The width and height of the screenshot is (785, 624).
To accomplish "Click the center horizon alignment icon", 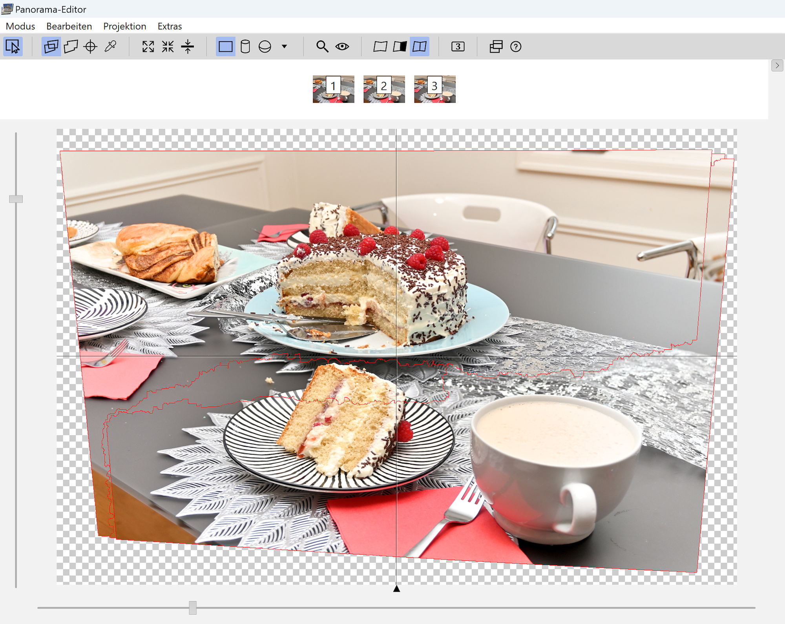I will (x=188, y=47).
